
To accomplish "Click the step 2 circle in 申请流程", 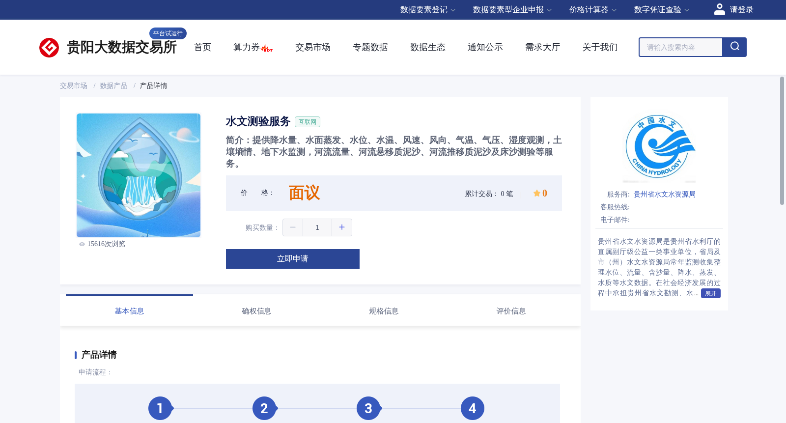I will click(x=264, y=408).
